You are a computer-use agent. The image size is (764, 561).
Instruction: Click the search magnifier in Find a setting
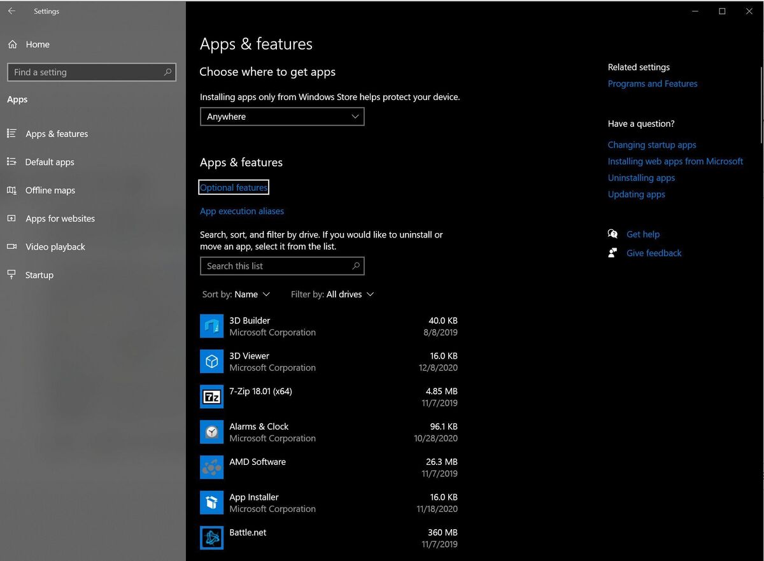click(x=167, y=72)
